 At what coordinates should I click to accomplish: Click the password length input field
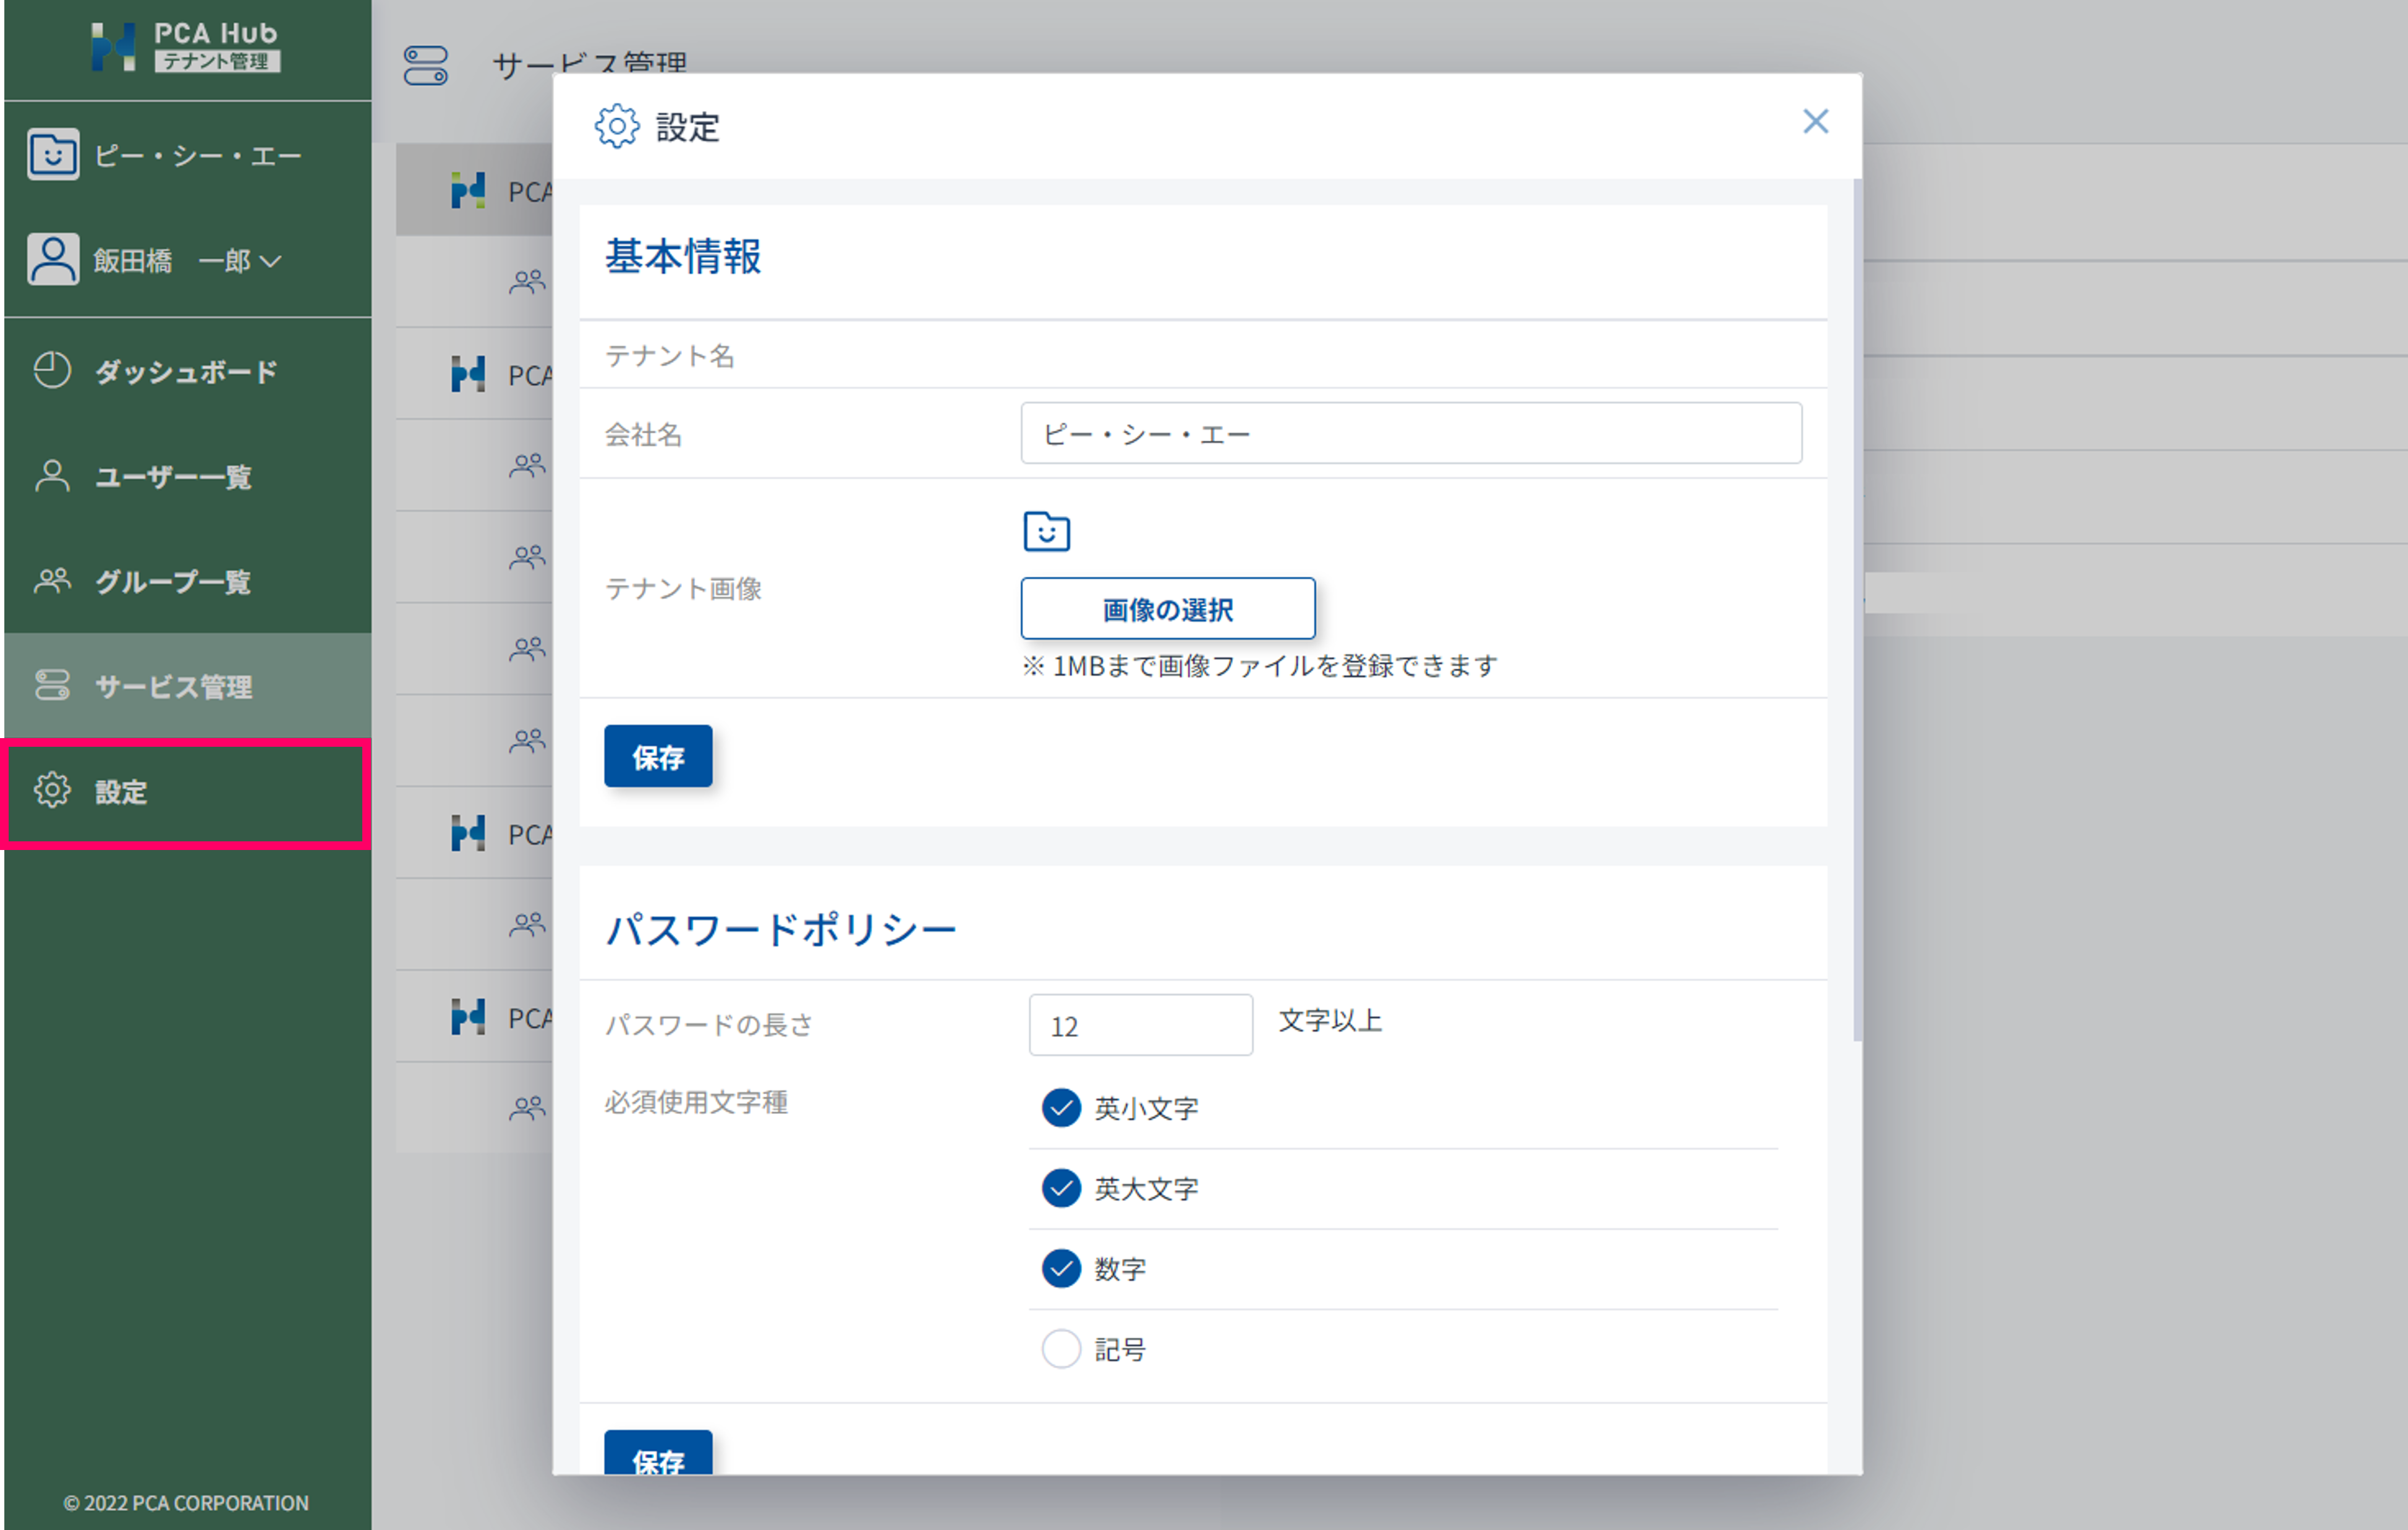1140,1025
